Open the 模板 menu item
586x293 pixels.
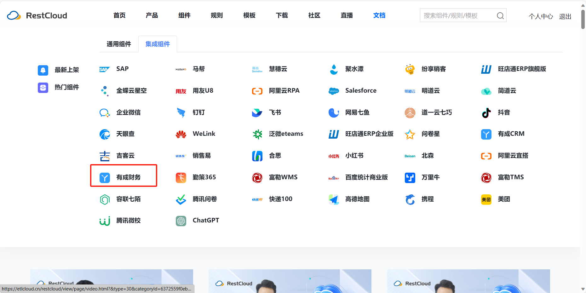click(249, 15)
